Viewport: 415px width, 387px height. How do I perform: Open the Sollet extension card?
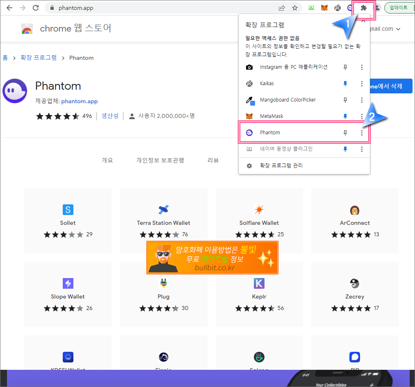(68, 221)
